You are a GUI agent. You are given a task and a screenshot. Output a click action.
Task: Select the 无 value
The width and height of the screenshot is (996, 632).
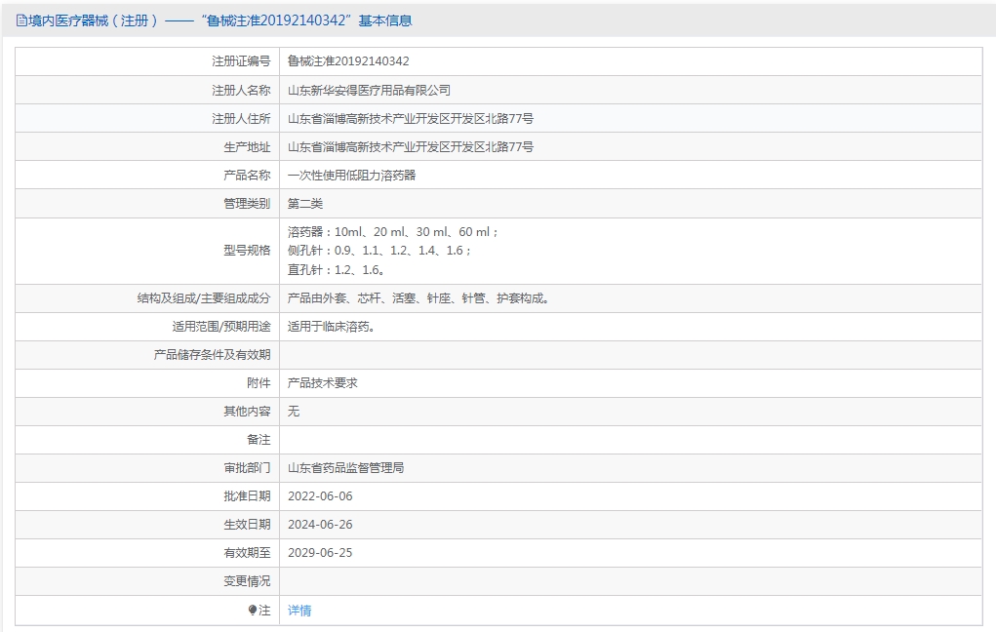click(294, 411)
